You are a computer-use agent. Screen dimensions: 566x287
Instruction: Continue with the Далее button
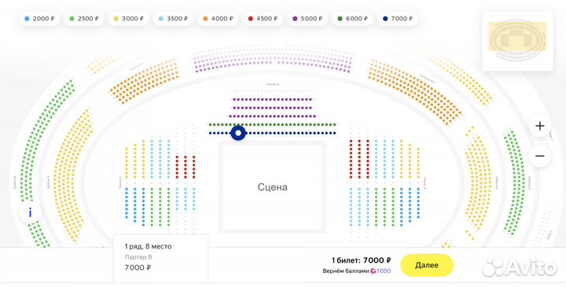427,265
